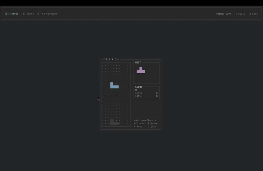This screenshot has height=171, width=263.
Task: Click the falling blue L-shaped piece
Action: pyautogui.click(x=114, y=85)
